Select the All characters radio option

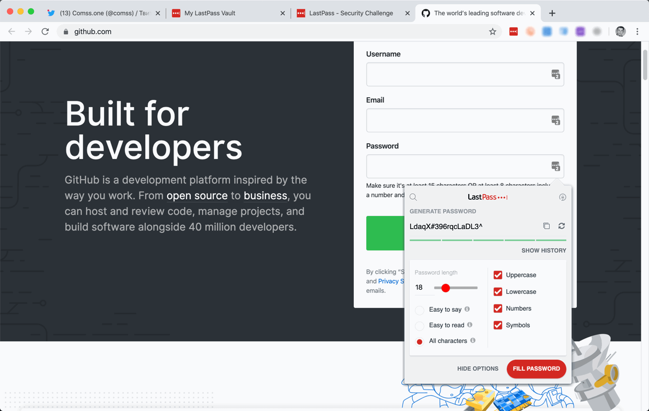pos(420,341)
